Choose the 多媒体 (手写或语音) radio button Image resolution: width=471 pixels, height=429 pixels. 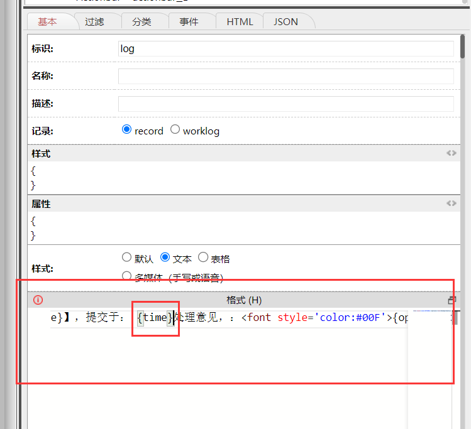[126, 275]
